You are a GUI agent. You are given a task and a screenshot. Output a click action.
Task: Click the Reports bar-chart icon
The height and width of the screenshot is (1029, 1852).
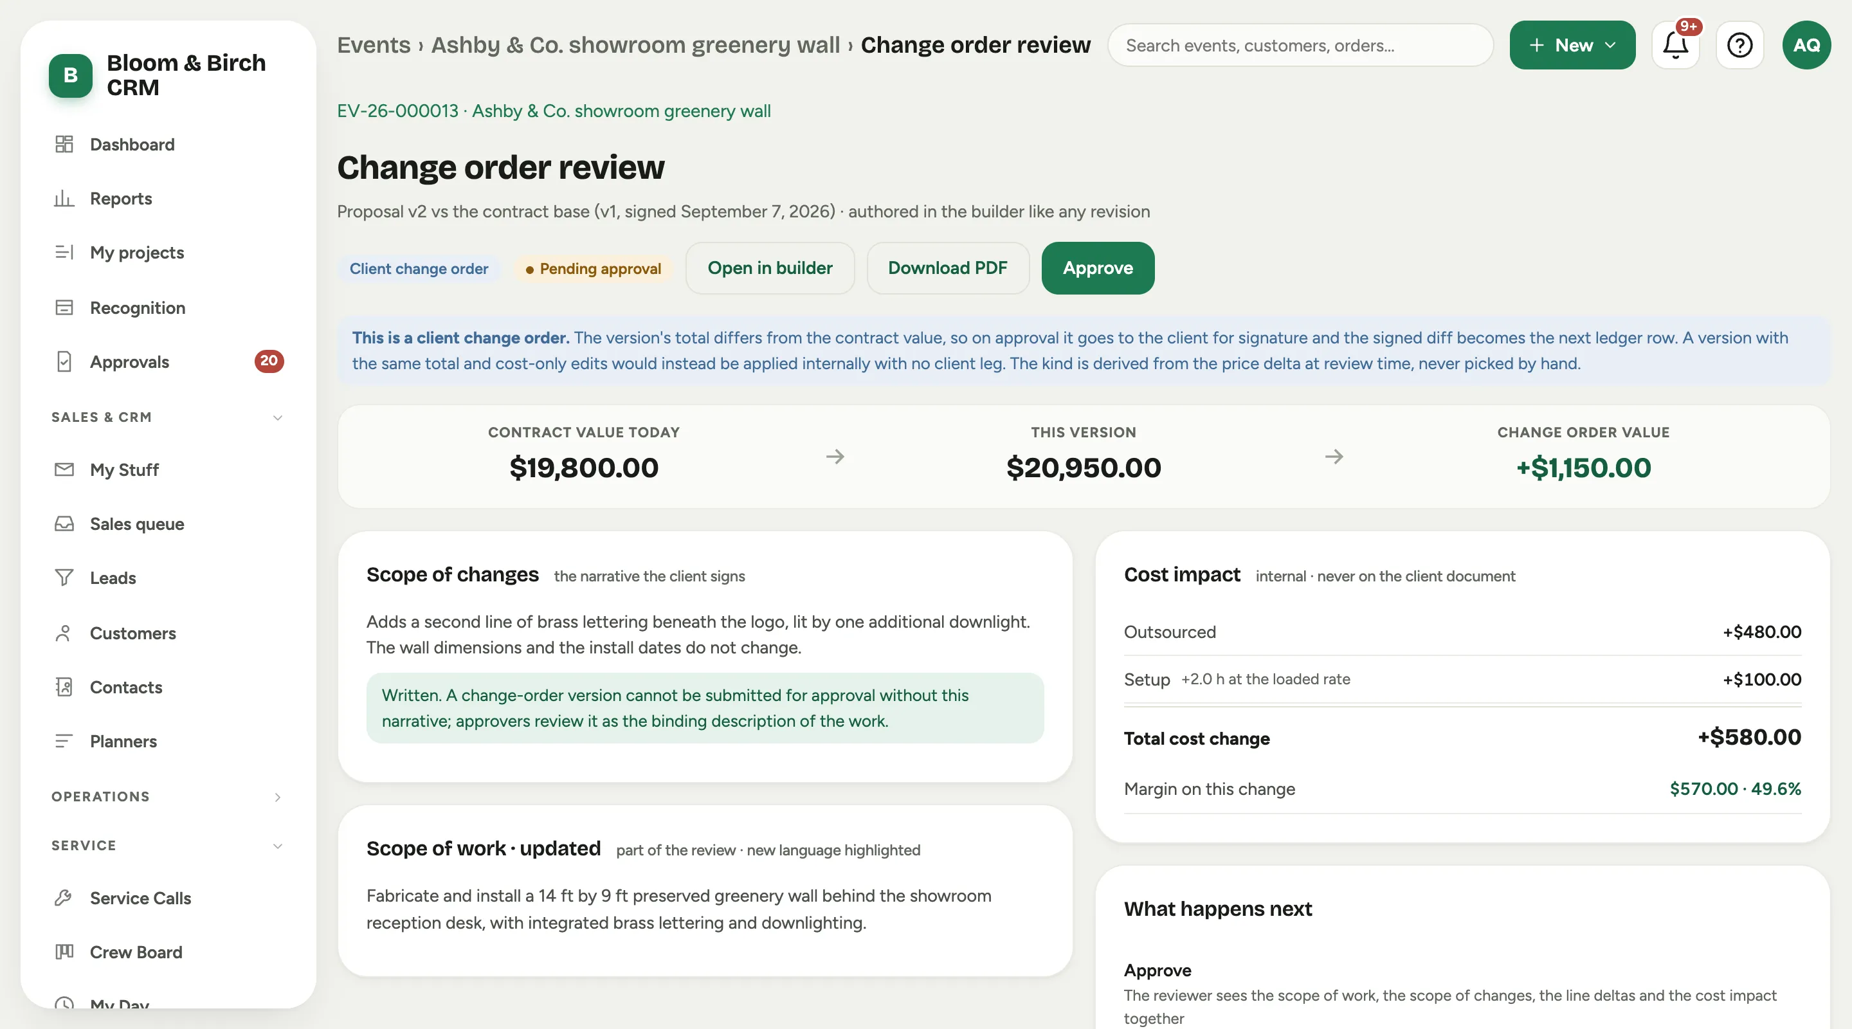[64, 199]
